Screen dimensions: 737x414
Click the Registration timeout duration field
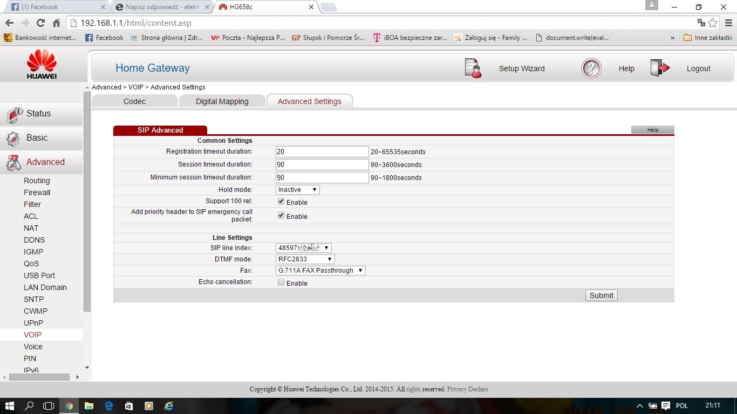click(322, 152)
